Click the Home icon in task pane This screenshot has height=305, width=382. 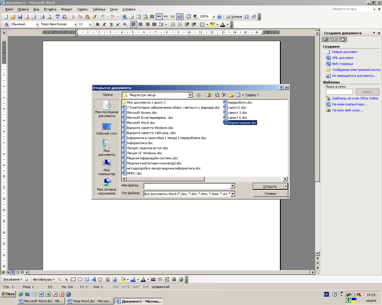(x=343, y=39)
